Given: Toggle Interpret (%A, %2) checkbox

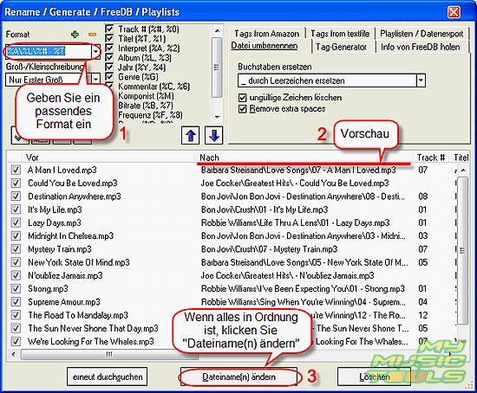Looking at the screenshot, I should (x=109, y=48).
